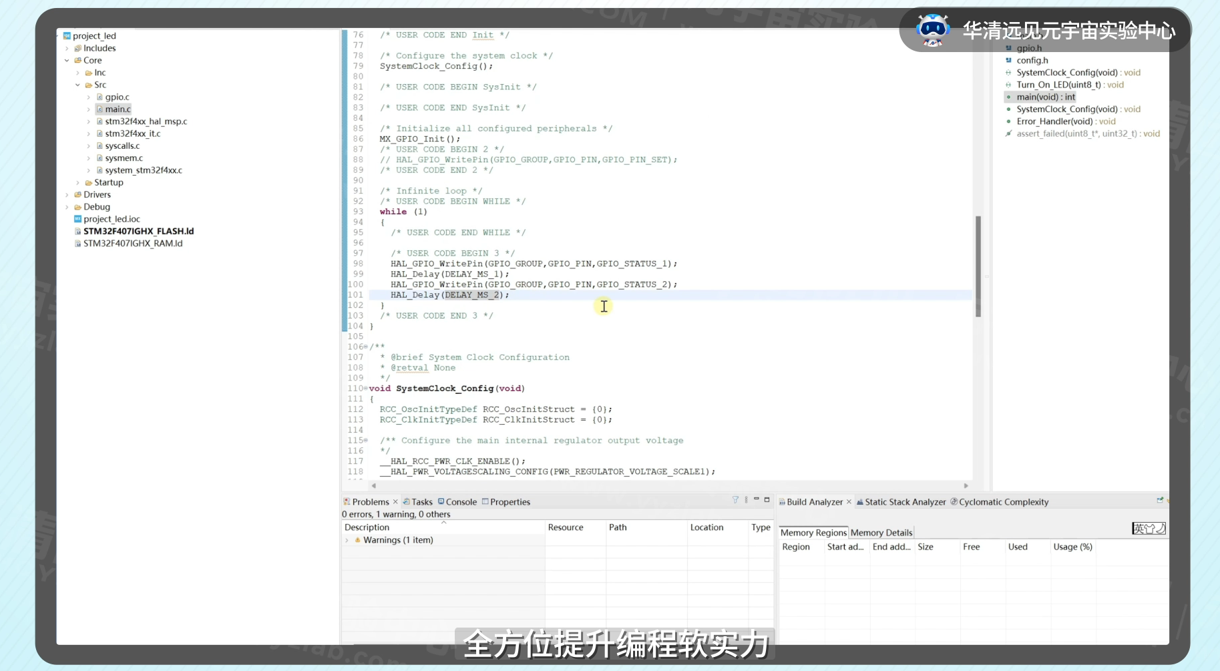Click the Src folder icon
The height and width of the screenshot is (671, 1220).
click(88, 85)
